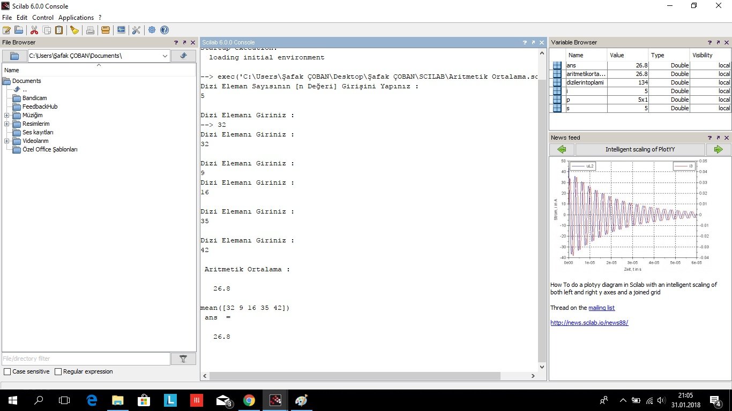Undock the Scilab Console panel
Screen dimensions: 732x411
pyautogui.click(x=534, y=42)
